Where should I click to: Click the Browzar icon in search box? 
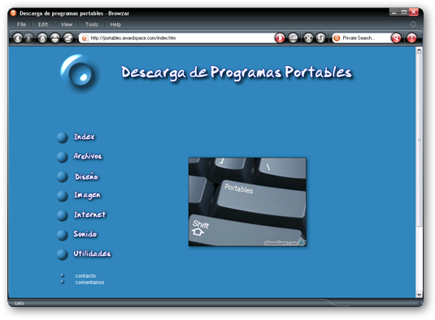(337, 38)
